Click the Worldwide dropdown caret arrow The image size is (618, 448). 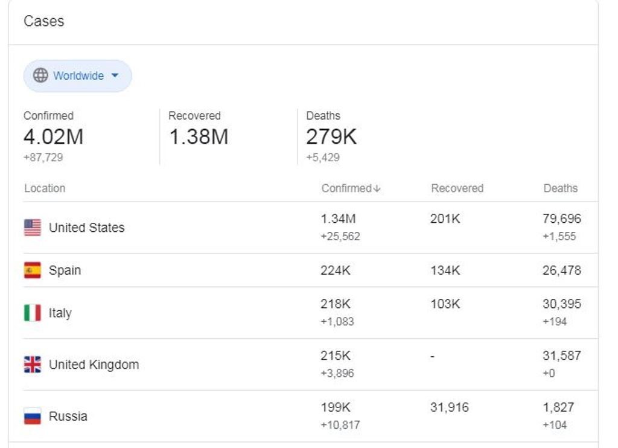coord(115,75)
